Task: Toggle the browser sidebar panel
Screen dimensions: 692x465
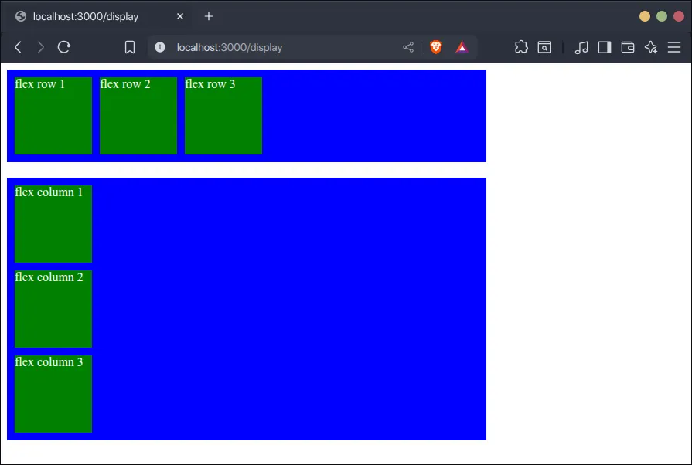Action: [605, 47]
